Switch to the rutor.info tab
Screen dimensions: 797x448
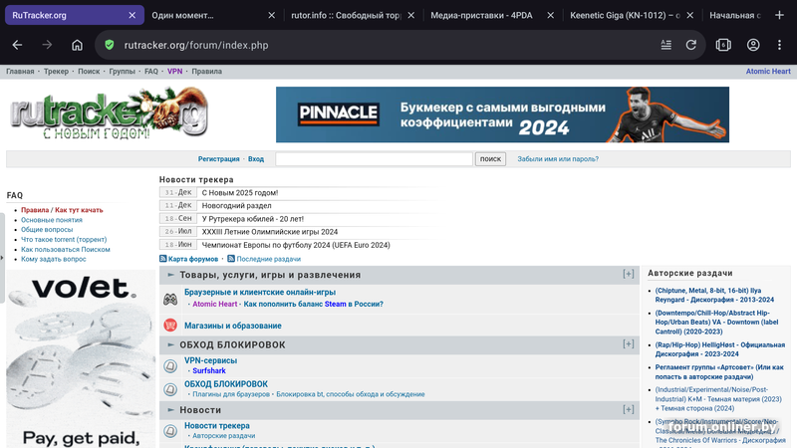click(x=346, y=15)
